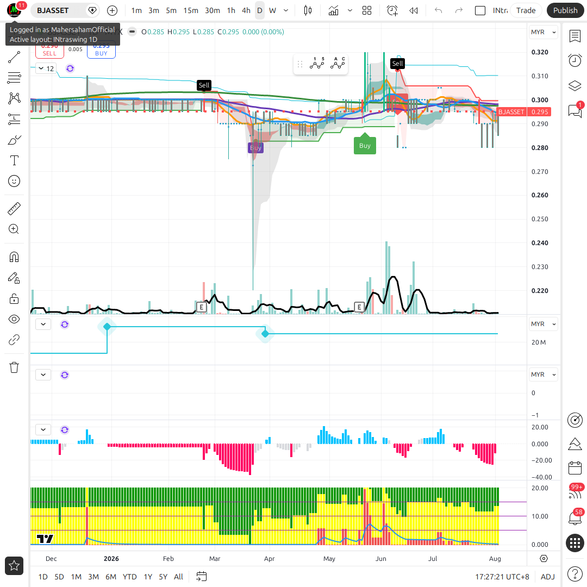Add symbol with the plus circle button
The image size is (587, 587).
coord(113,10)
